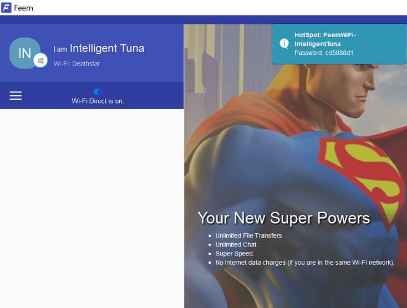Click the 'Wi-Fi Direct is on.' label
The image size is (407, 308).
(x=98, y=101)
